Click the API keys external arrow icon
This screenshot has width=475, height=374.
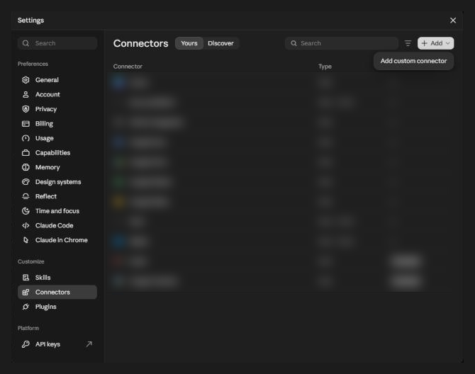point(89,344)
